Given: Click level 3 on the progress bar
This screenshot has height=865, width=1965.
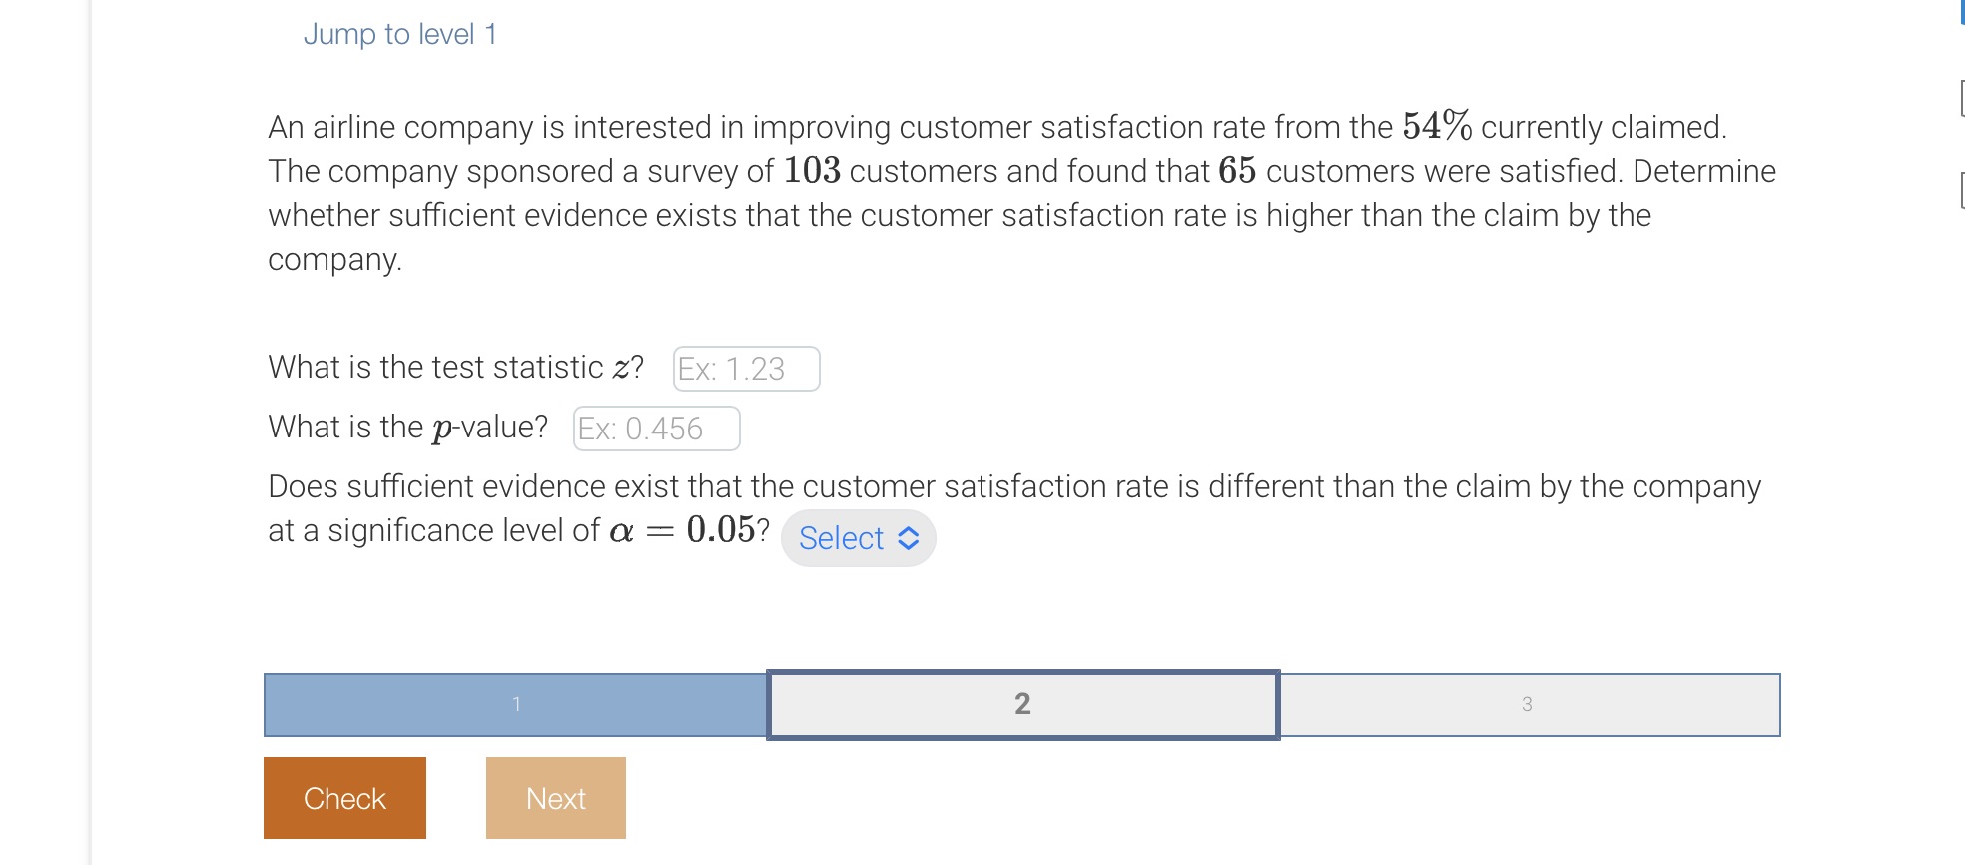Looking at the screenshot, I should point(1528,705).
